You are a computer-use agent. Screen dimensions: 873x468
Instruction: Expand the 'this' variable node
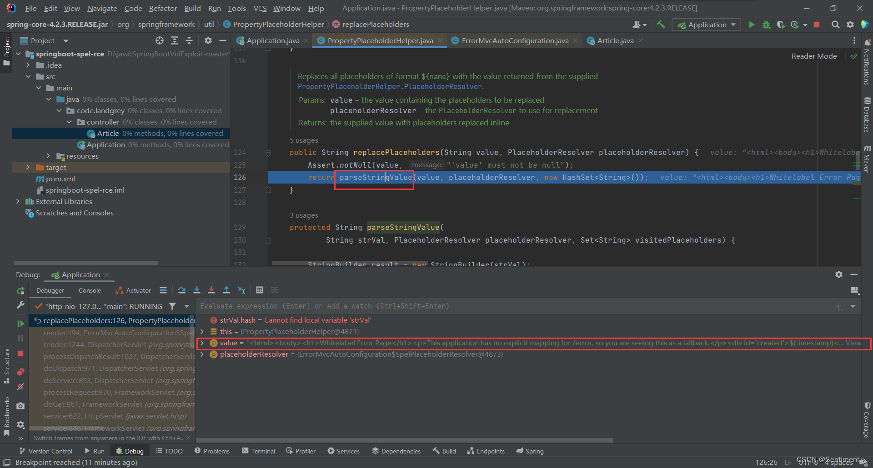[202, 332]
